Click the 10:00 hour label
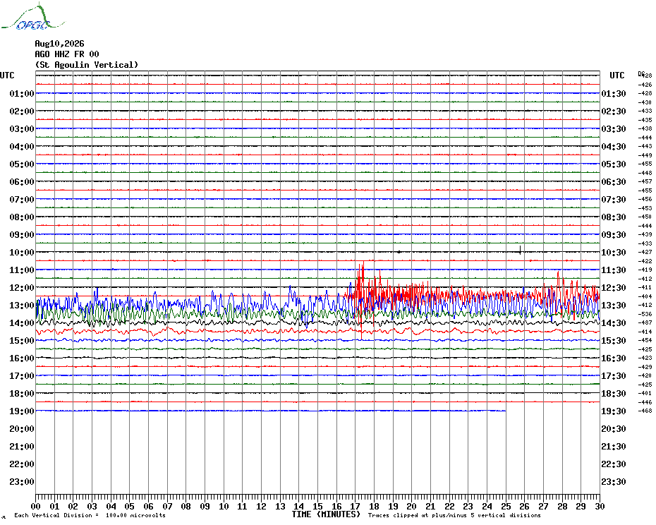The height and width of the screenshot is (525, 656). 22,252
